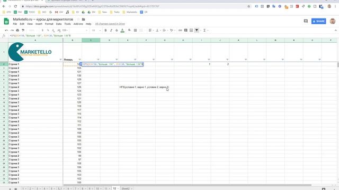Print the spreadsheet with printer icon

coord(17,31)
